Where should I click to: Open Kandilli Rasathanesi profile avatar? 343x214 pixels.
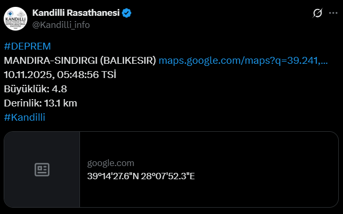15,19
